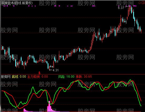Click the 6.37 high price label

pos(121,8)
